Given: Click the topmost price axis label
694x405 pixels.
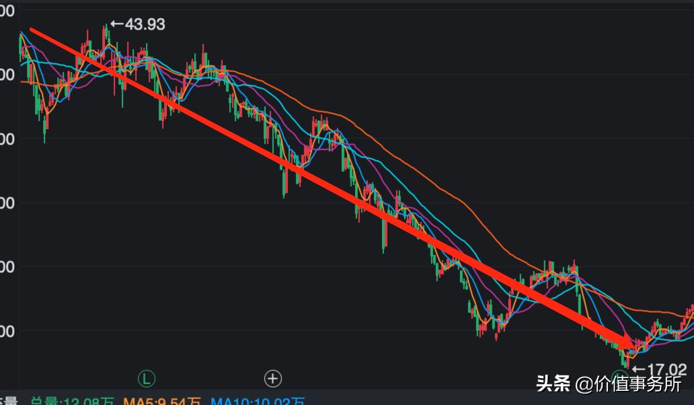Looking at the screenshot, I should pos(7,11).
